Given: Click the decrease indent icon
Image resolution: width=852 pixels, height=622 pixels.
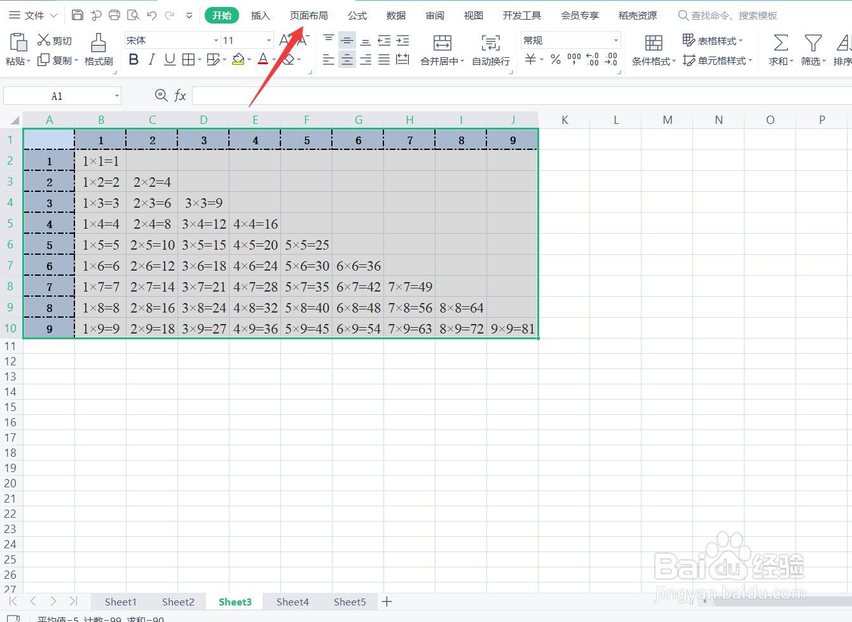Looking at the screenshot, I should [x=384, y=41].
